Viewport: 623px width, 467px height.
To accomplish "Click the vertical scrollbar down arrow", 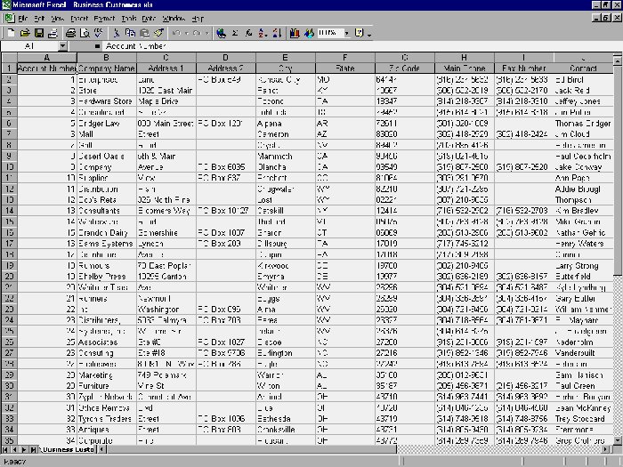I will point(618,440).
